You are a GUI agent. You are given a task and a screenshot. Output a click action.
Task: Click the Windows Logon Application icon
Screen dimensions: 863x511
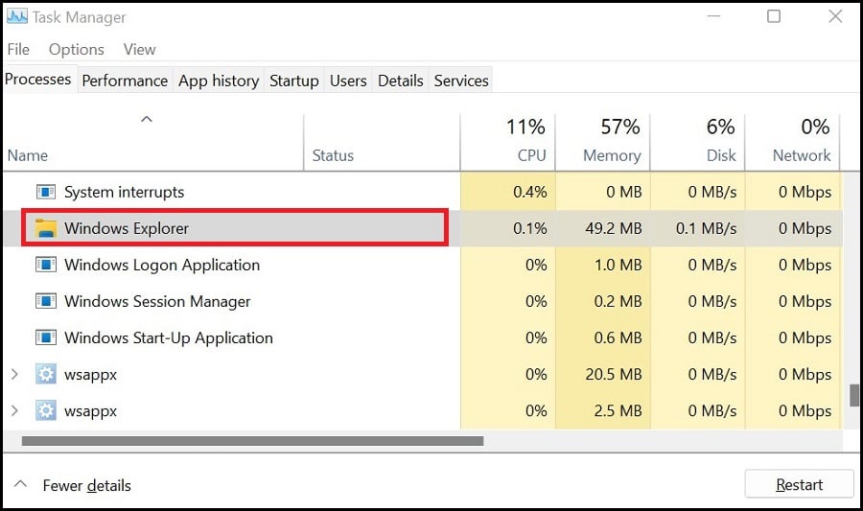(x=46, y=266)
